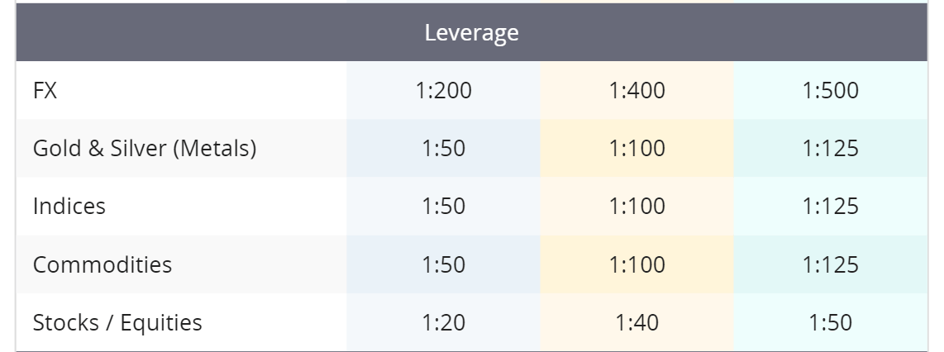Select Metals 1:100 leverage value
This screenshot has height=352, width=944.
tap(637, 148)
